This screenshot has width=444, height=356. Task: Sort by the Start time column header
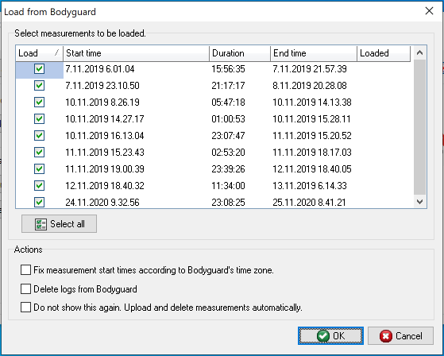136,53
